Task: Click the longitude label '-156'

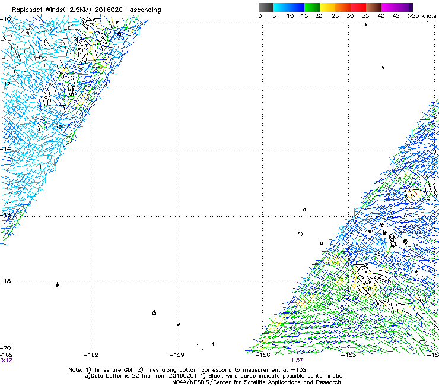Action: 263,355
